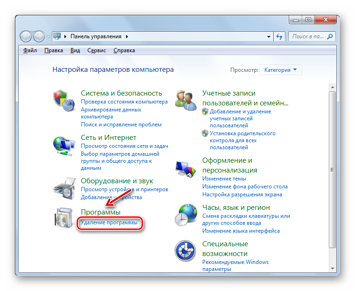Click the Control Panel icon in address bar

pos(57,36)
